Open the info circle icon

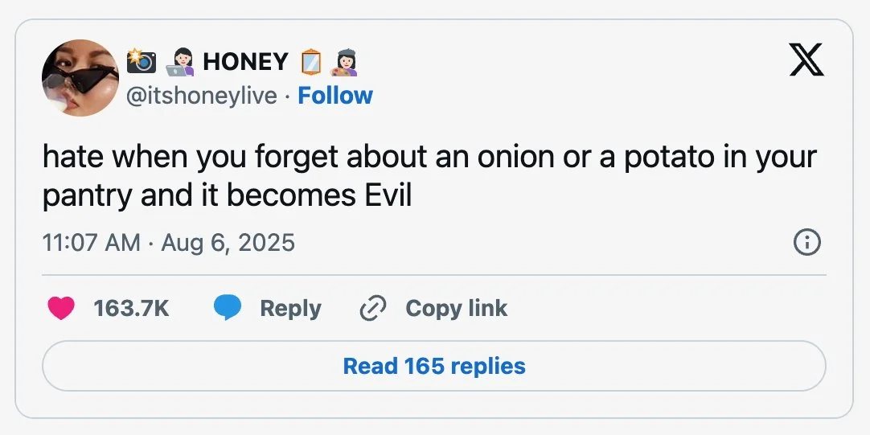pos(806,242)
